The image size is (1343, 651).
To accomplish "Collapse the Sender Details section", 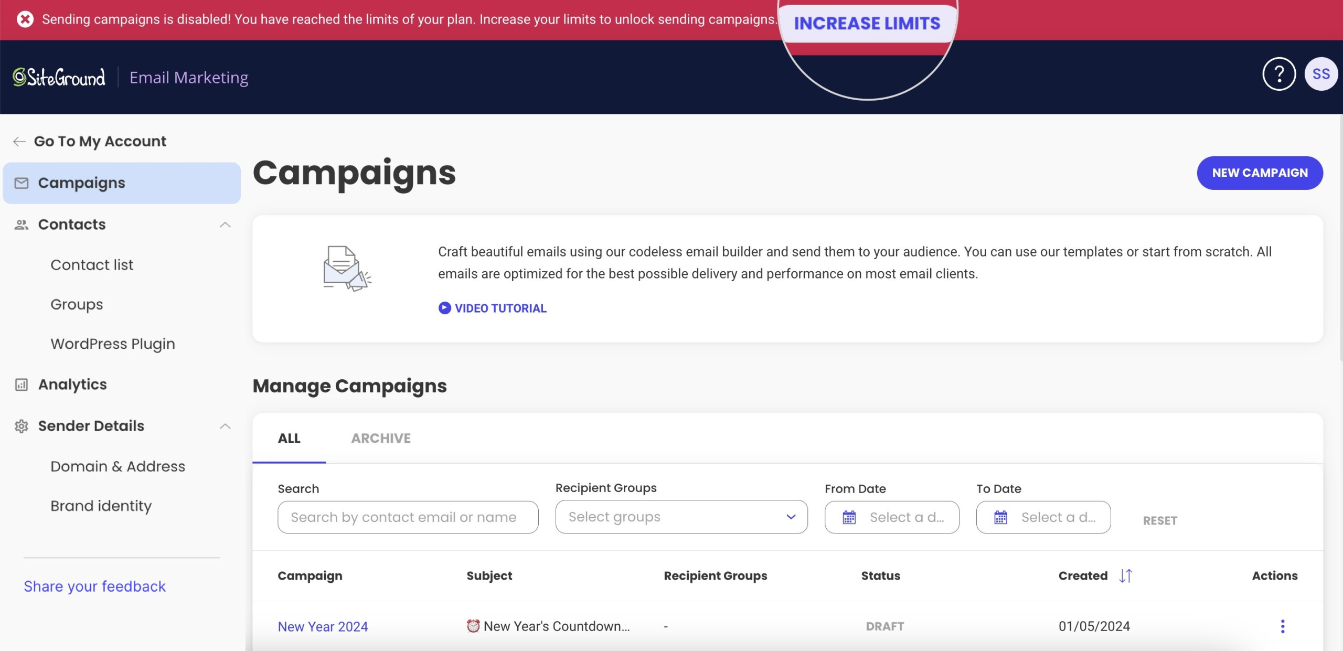I will (x=225, y=425).
